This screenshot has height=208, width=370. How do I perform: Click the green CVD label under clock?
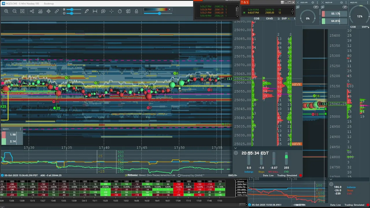click(286, 172)
